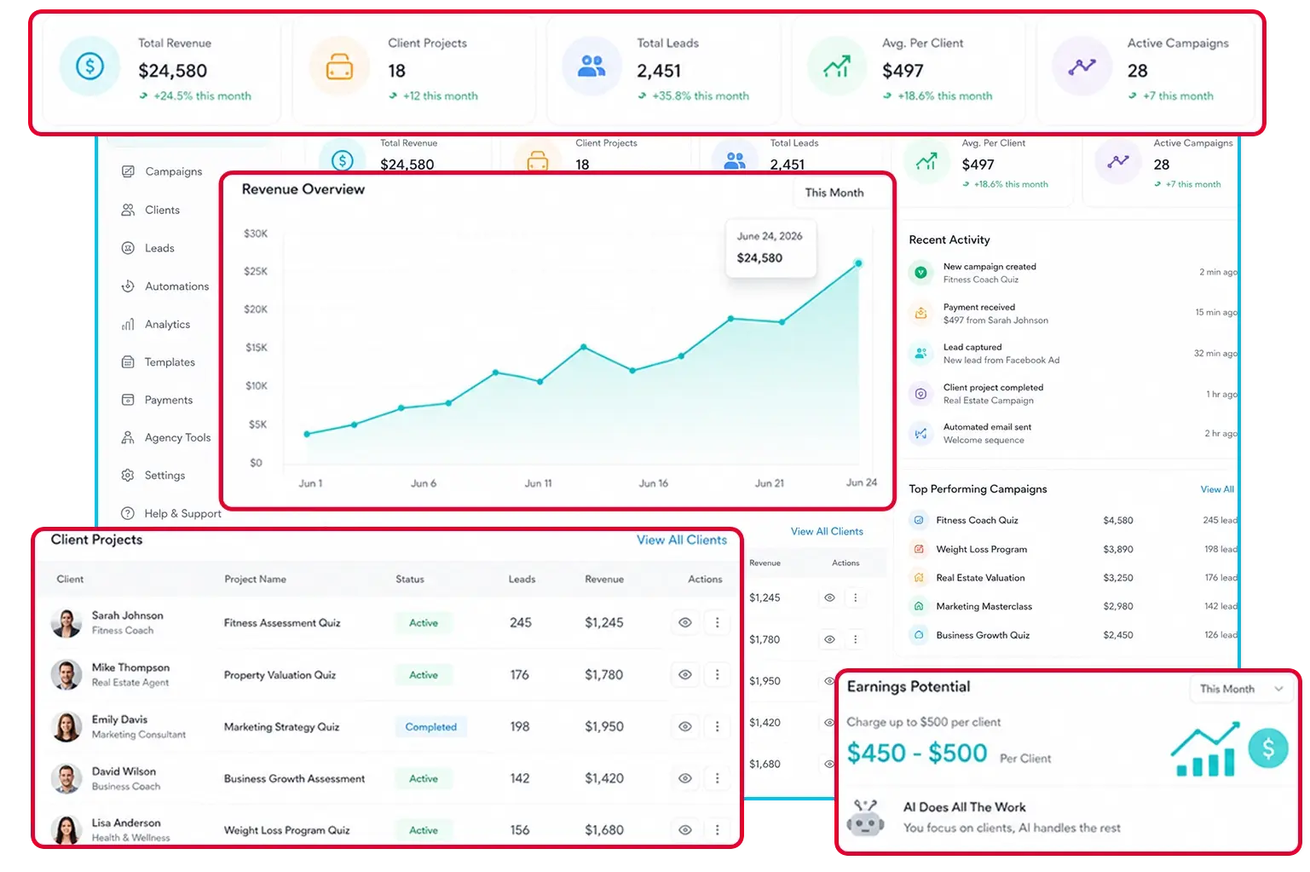
Task: Click the View All Clients link
Action: point(682,540)
